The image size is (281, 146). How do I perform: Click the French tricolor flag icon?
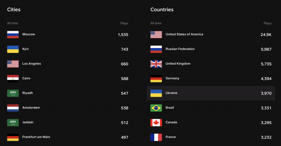pos(156,137)
